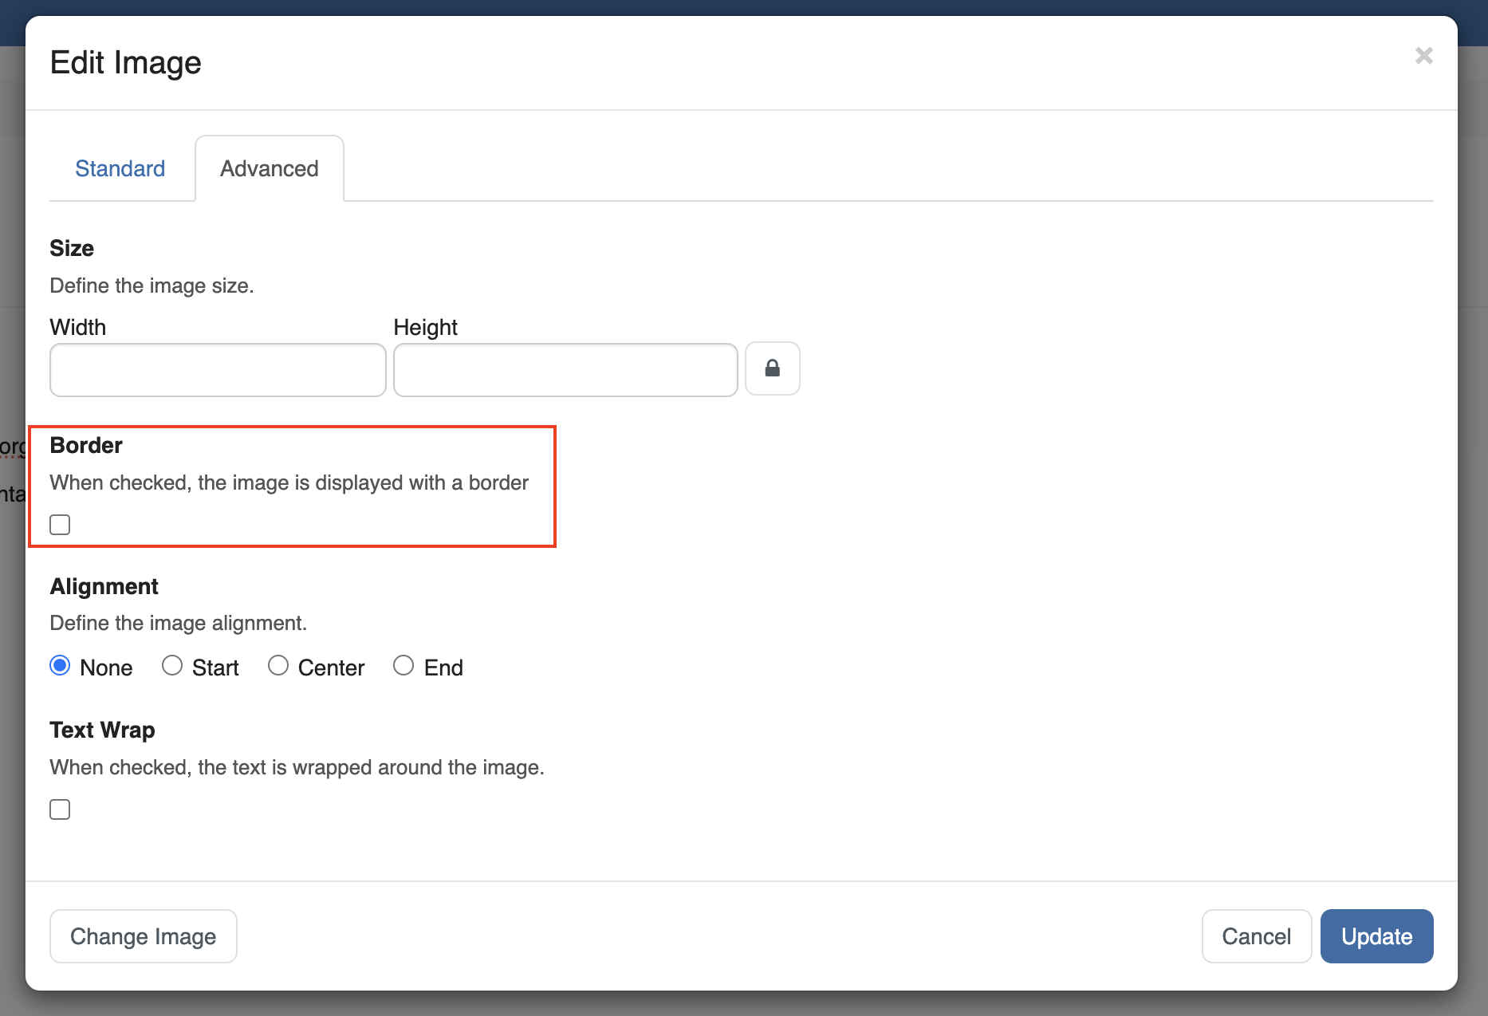Enable the Border checkbox
The image size is (1488, 1016).
60,525
